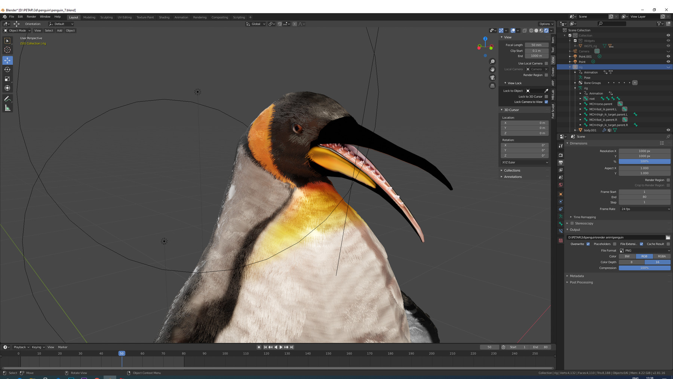
Task: Open the Rendering menu in the top bar
Action: point(200,17)
